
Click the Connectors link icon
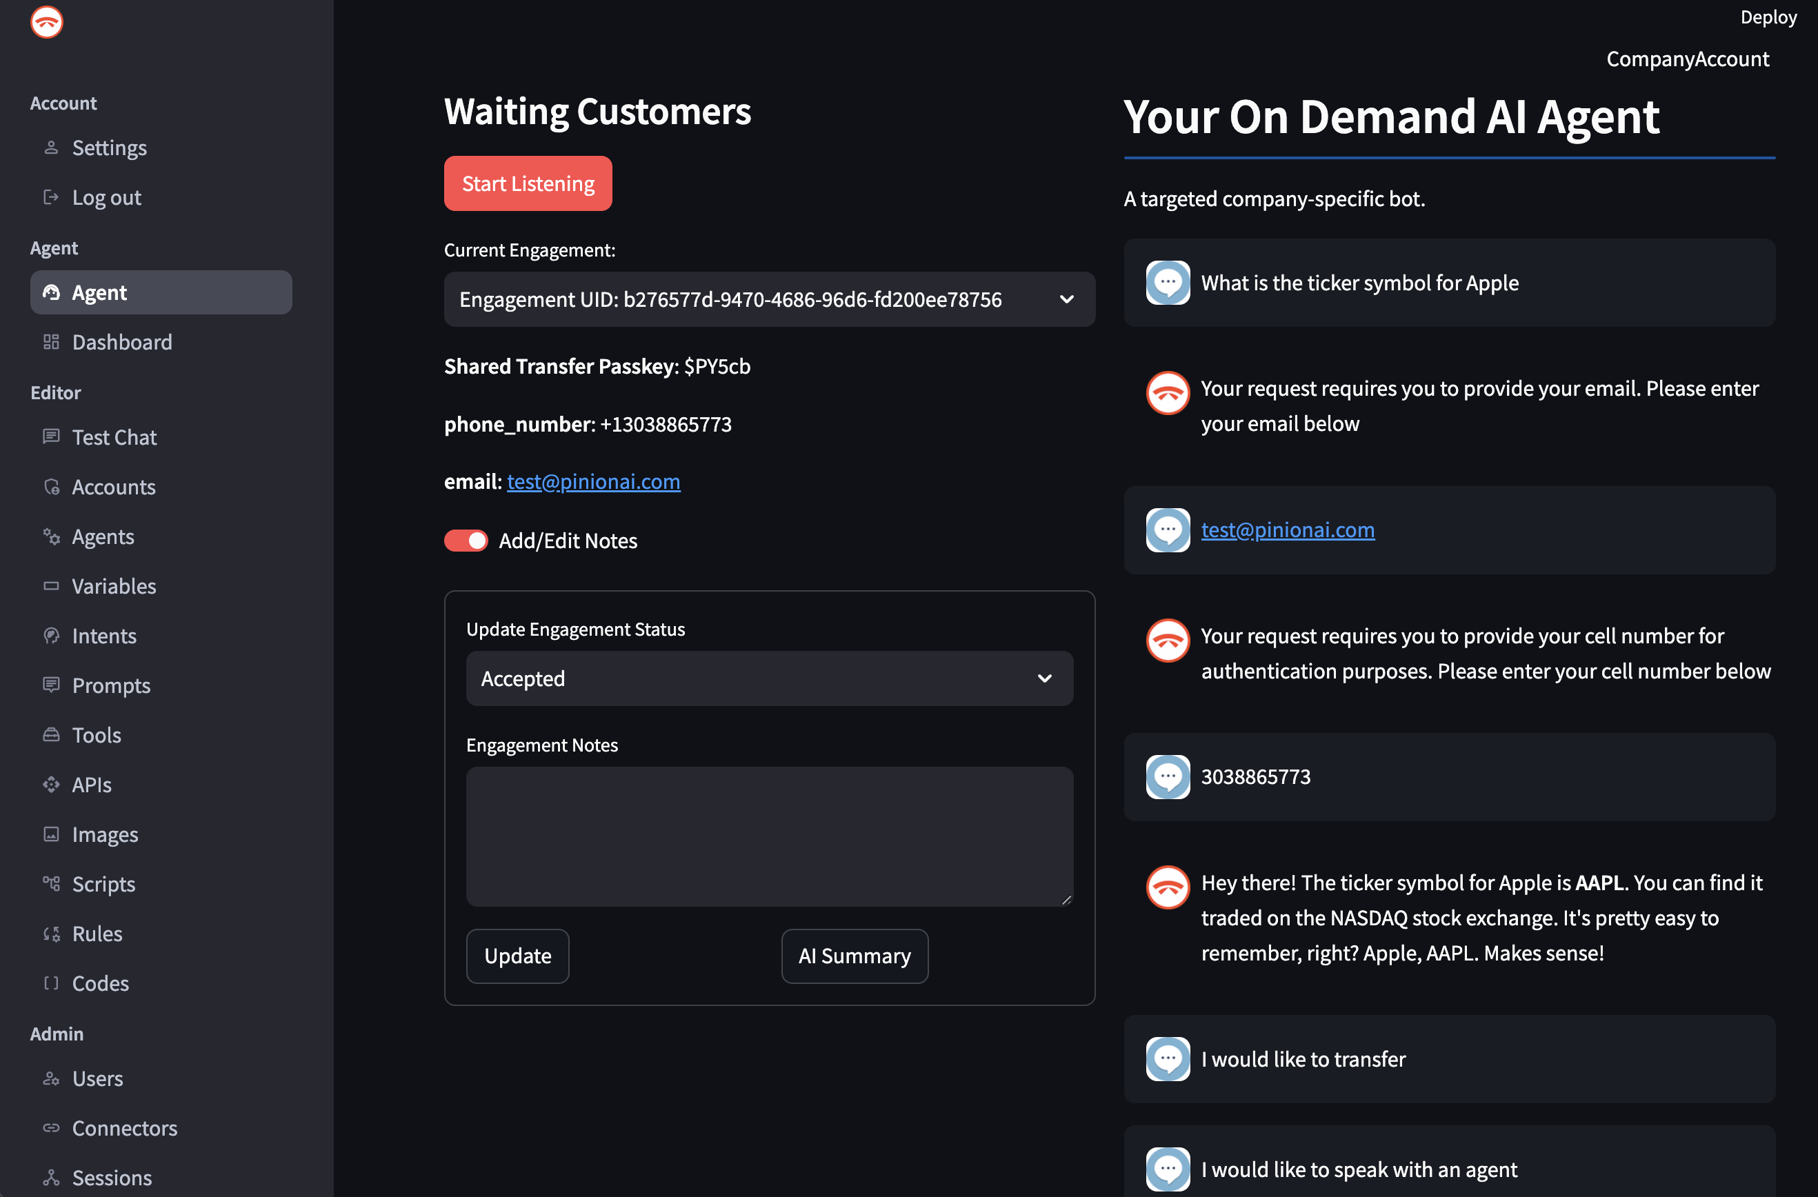tap(51, 1128)
